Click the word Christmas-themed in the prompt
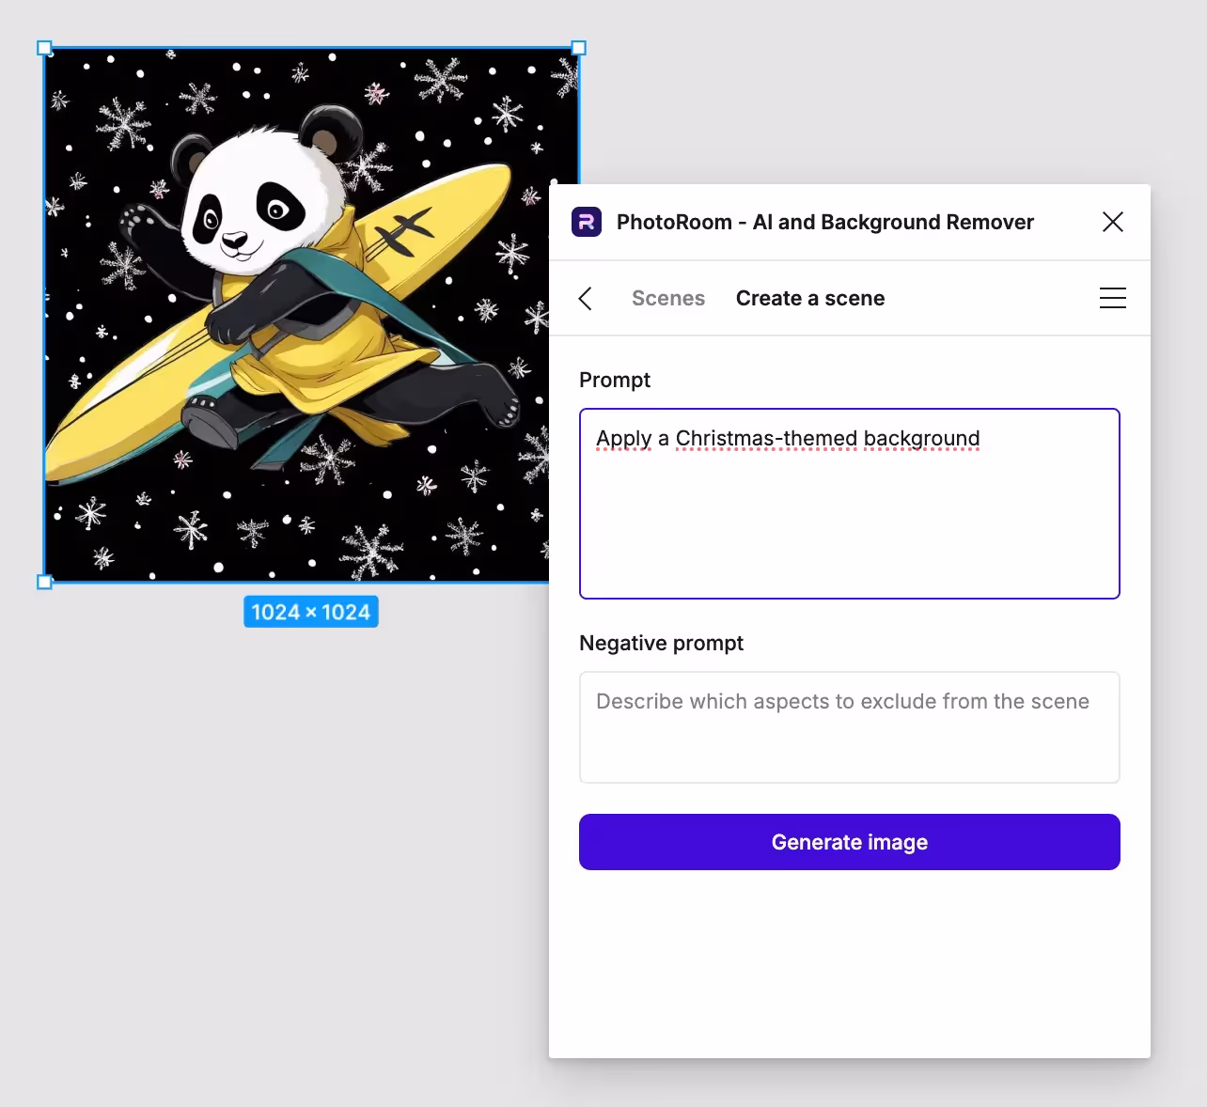The height and width of the screenshot is (1107, 1207). (766, 439)
